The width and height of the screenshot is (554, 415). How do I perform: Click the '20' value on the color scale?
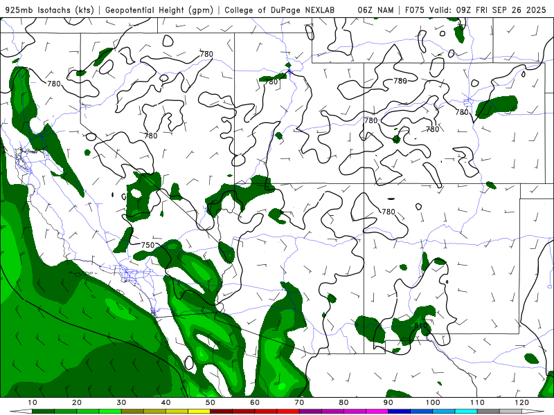click(x=77, y=403)
